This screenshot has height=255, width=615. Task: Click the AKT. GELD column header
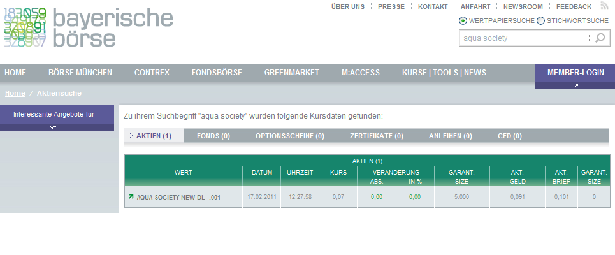point(517,177)
